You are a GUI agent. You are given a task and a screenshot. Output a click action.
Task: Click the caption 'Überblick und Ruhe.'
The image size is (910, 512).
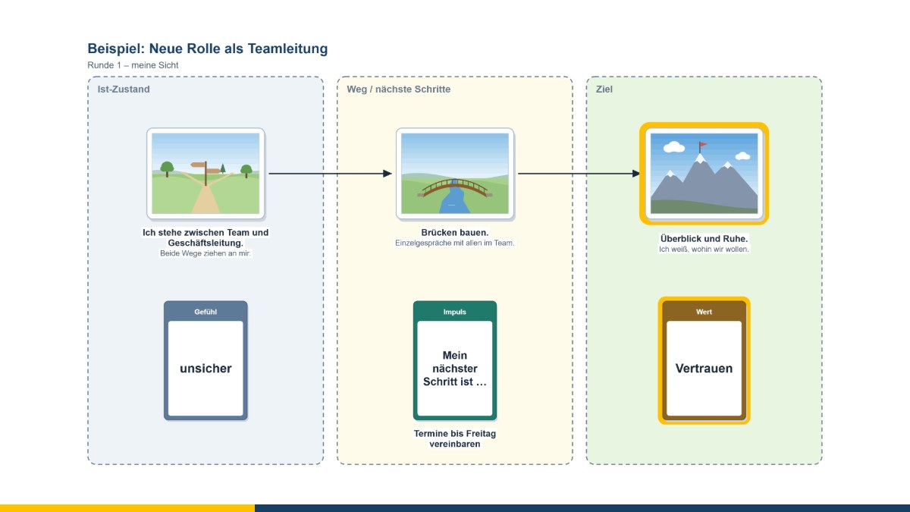point(704,239)
